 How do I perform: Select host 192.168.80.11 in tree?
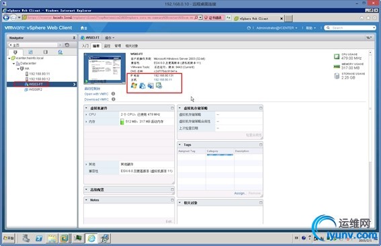[x=40, y=74]
